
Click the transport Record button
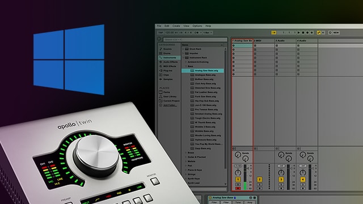point(307,33)
